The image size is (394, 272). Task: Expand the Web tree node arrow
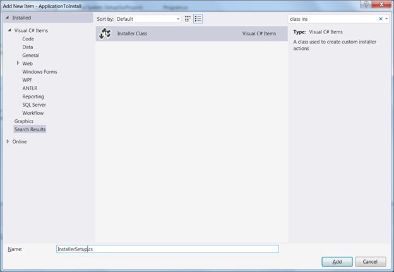pos(18,63)
